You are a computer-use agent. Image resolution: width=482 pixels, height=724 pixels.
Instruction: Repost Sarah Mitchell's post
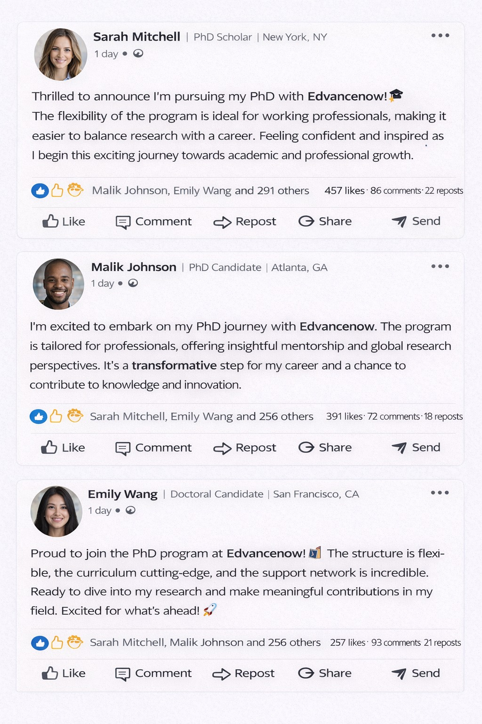(x=244, y=222)
